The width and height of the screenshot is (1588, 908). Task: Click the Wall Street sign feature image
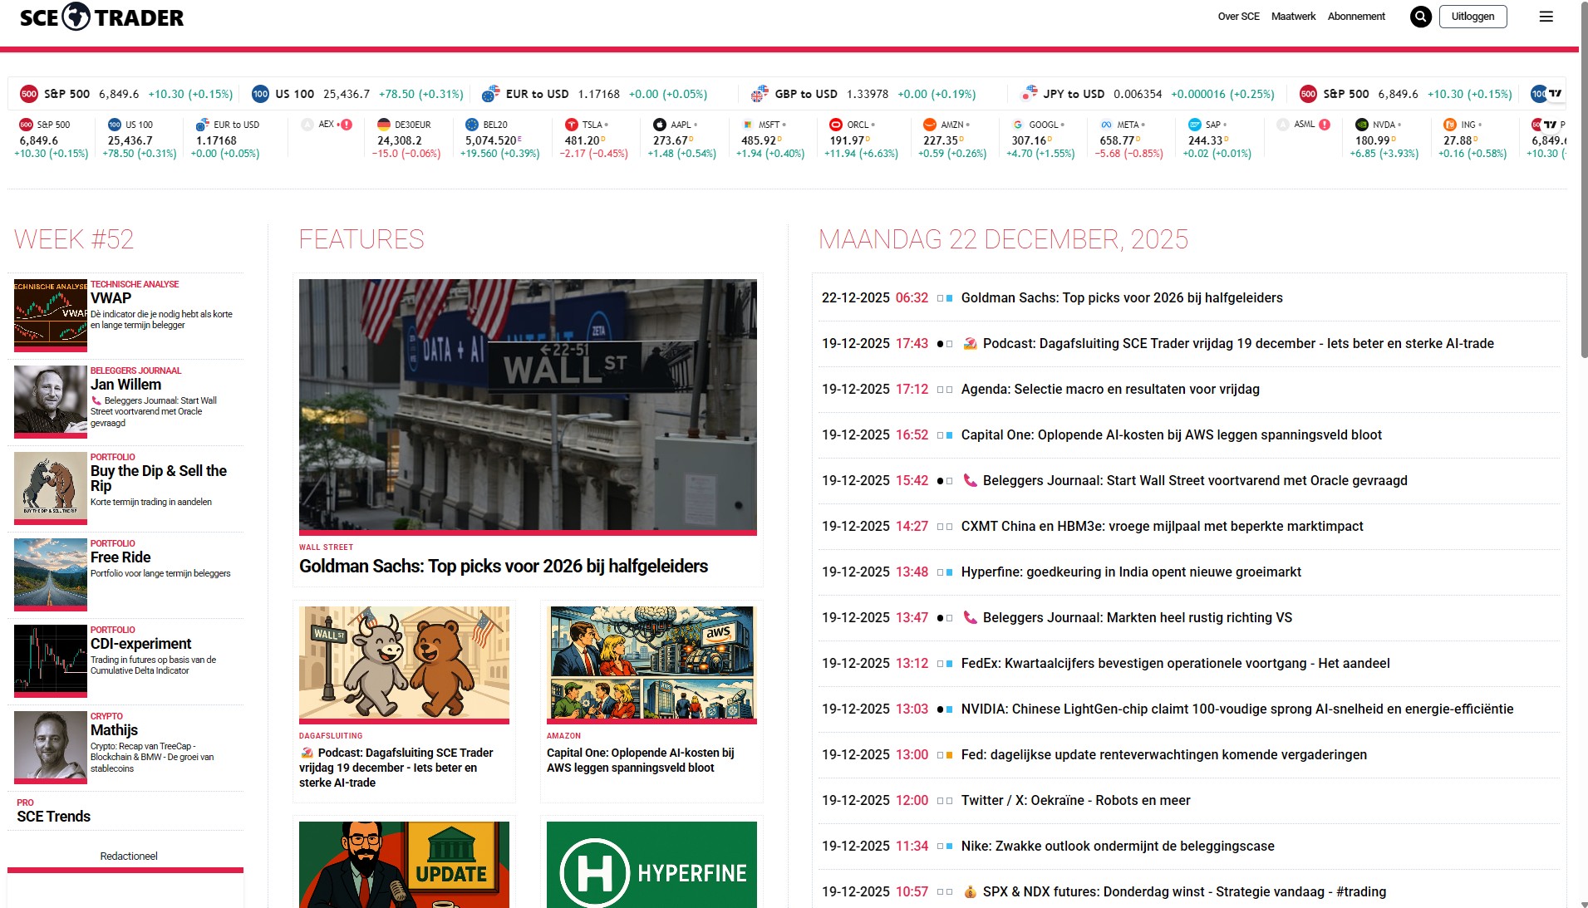528,406
